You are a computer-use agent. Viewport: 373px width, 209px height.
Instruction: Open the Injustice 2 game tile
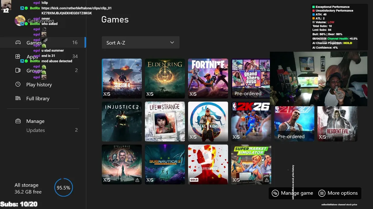click(122, 121)
